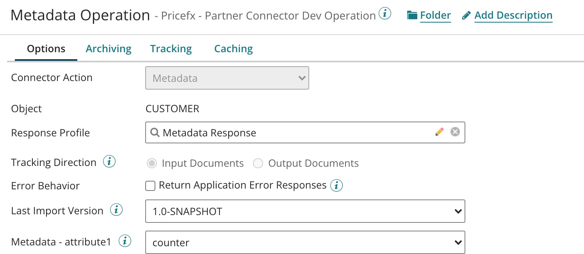The image size is (584, 254).
Task: Edit the Metadata Response profile via pencil icon
Action: pyautogui.click(x=439, y=132)
